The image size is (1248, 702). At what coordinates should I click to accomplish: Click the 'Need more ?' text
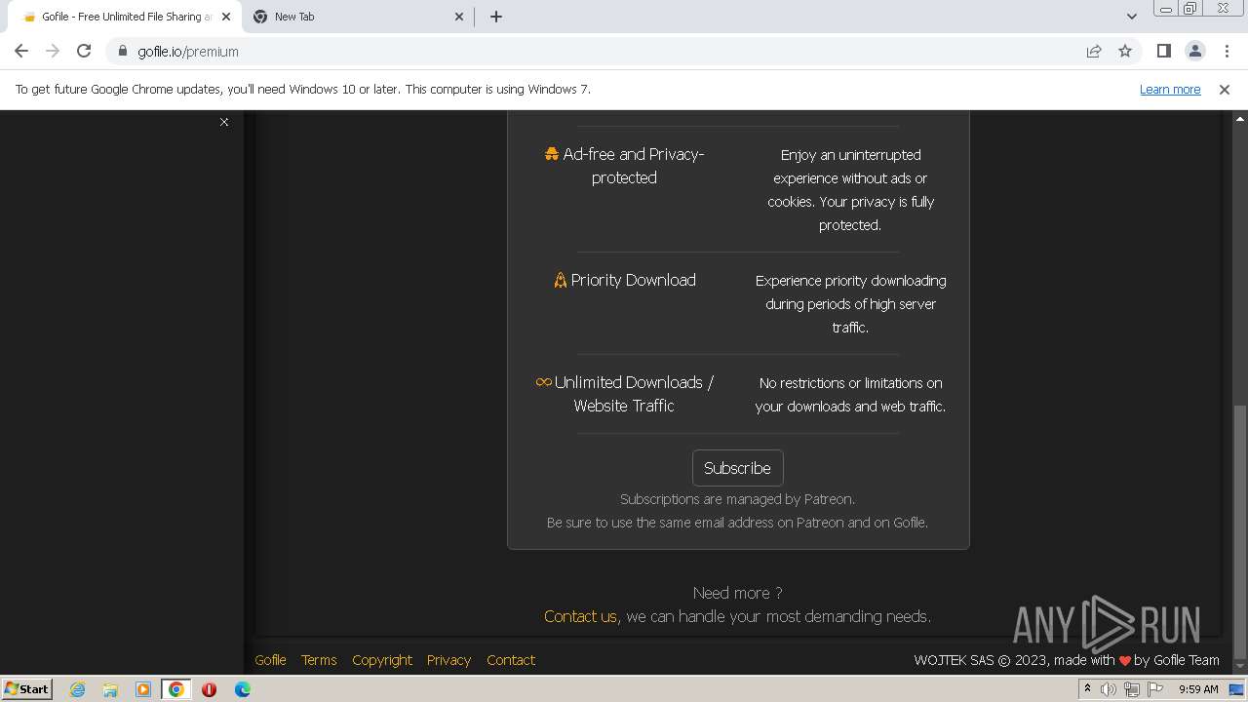pyautogui.click(x=737, y=593)
